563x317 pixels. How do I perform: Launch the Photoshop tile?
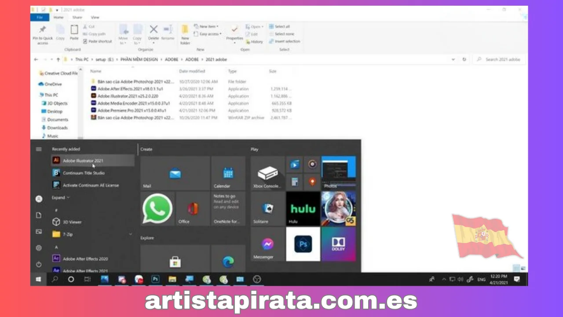[x=303, y=244]
